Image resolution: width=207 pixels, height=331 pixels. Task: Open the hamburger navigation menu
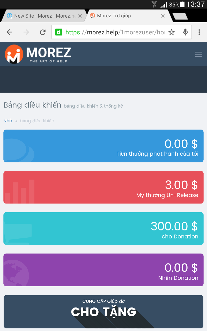(x=198, y=54)
